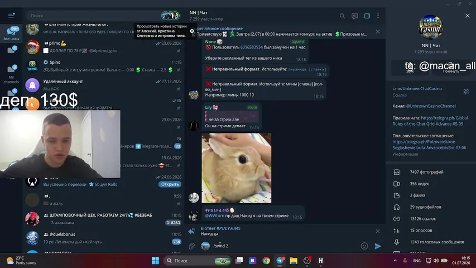The image size is (476, 268).
Task: Open the My channels folder
Action: [x=11, y=74]
